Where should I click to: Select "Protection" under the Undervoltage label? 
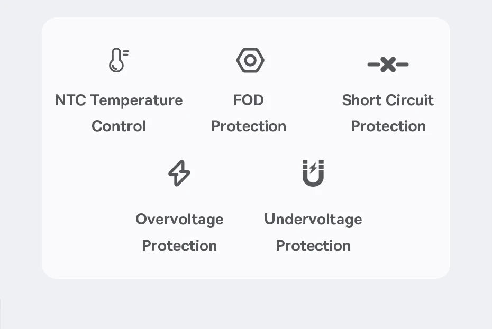coord(313,245)
